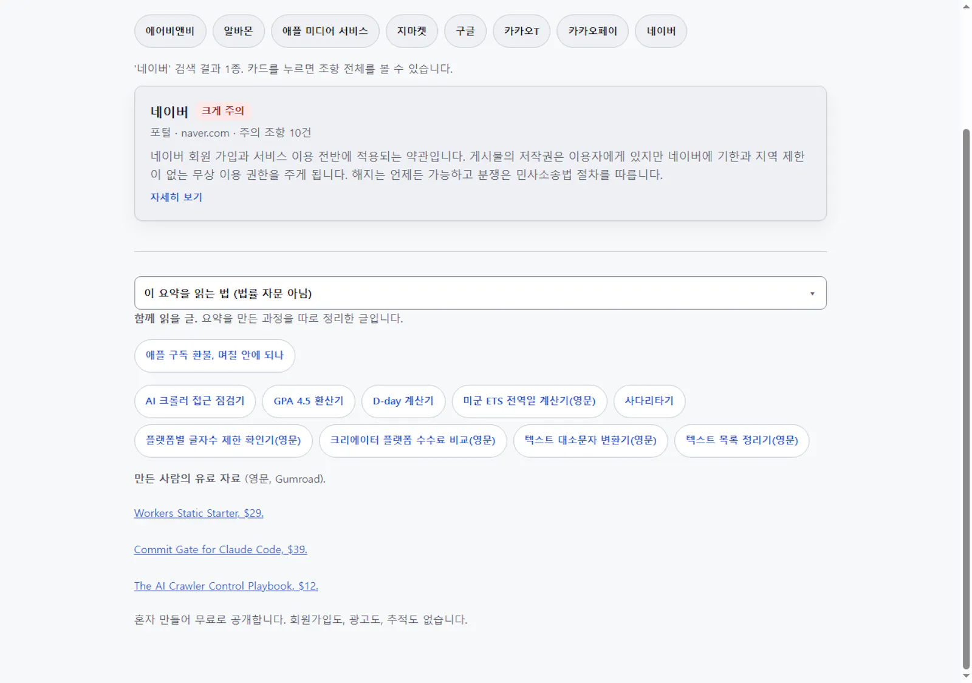Click the 구글 chip
The height and width of the screenshot is (683, 972).
pyautogui.click(x=465, y=31)
